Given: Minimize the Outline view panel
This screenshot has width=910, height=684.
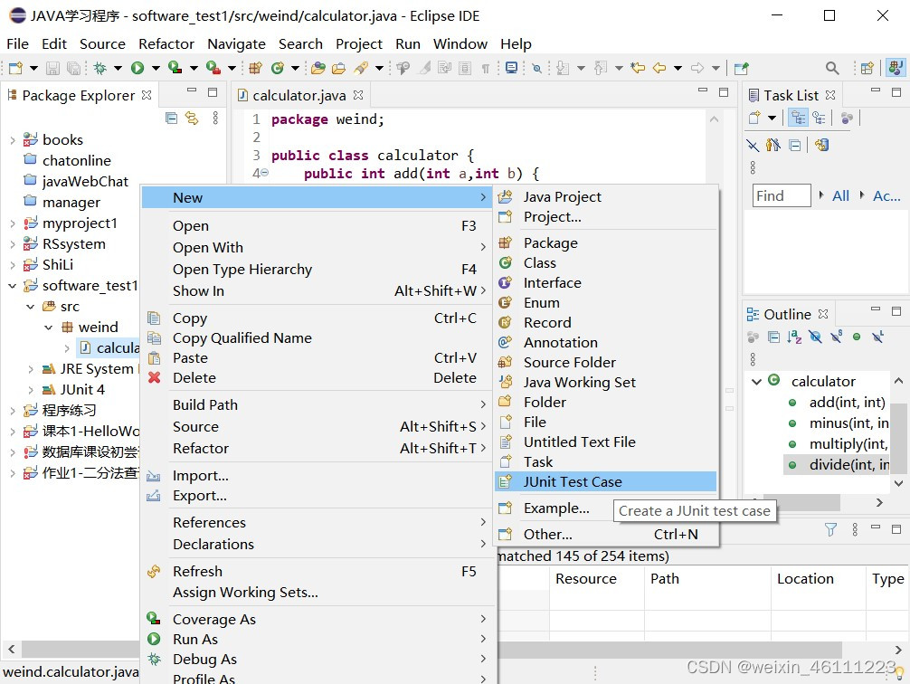Looking at the screenshot, I should tap(876, 310).
